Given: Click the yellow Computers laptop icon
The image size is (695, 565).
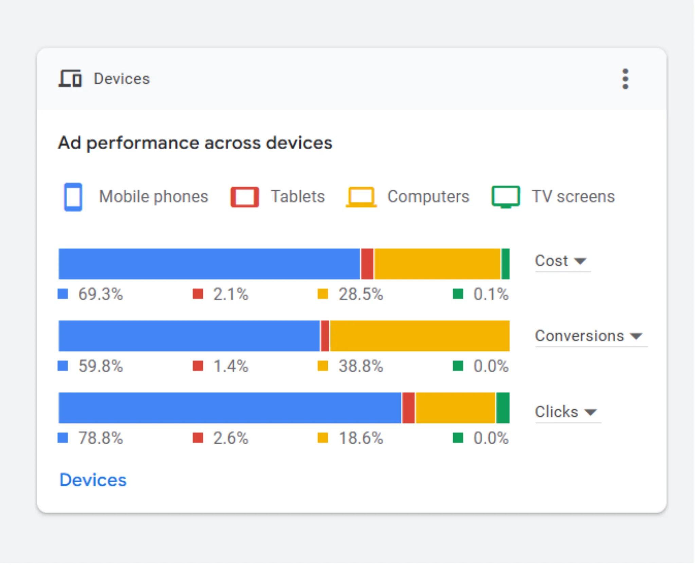Looking at the screenshot, I should (x=361, y=197).
